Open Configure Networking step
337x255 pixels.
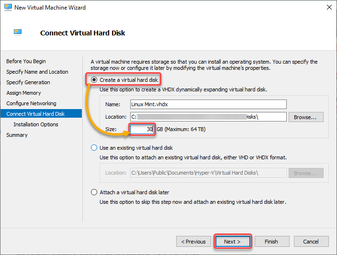pyautogui.click(x=31, y=103)
